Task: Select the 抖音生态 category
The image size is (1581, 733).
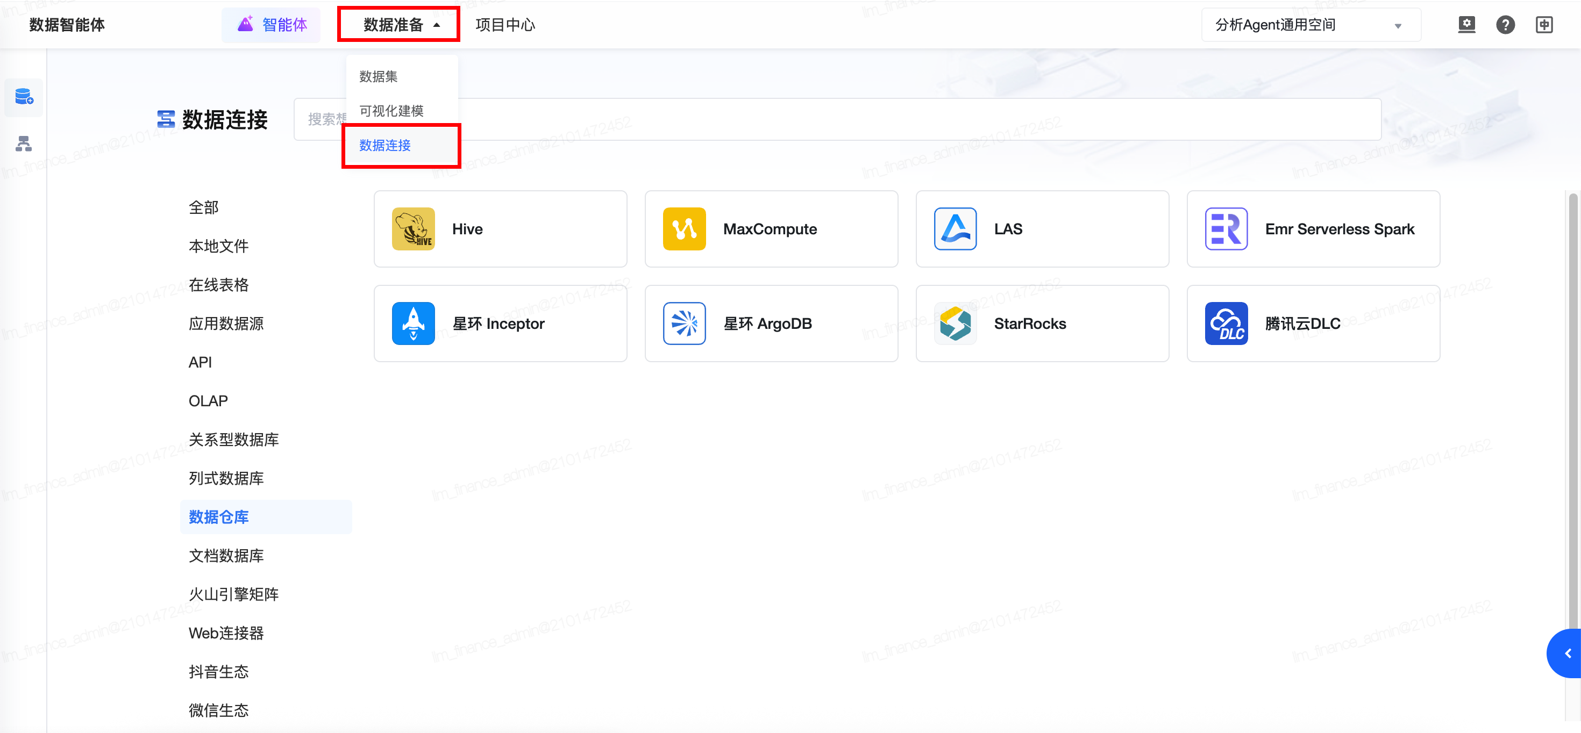Action: pos(266,672)
